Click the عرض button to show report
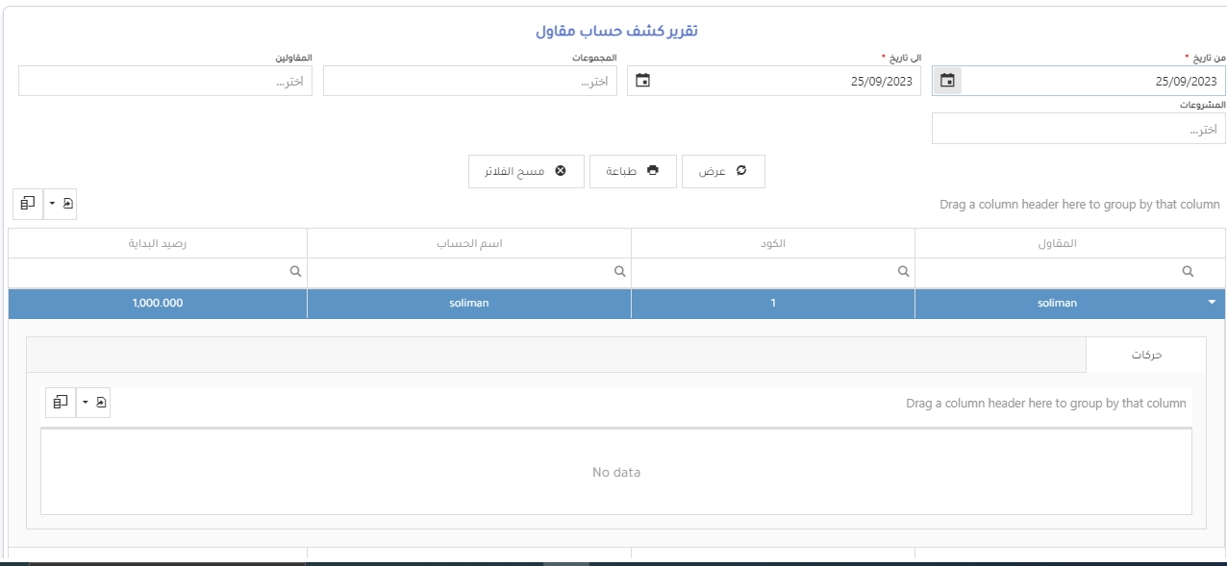The height and width of the screenshot is (566, 1227). [x=723, y=171]
